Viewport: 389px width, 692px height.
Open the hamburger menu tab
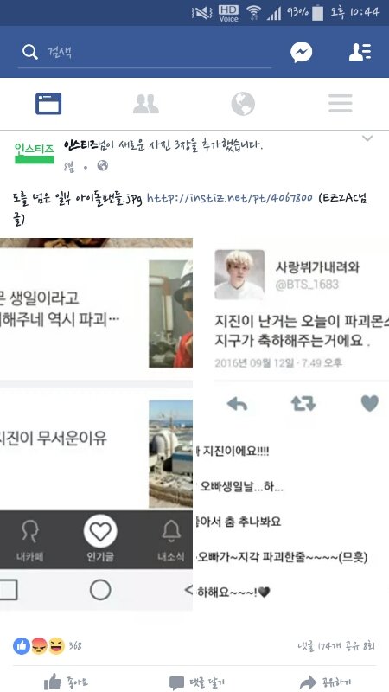(340, 104)
